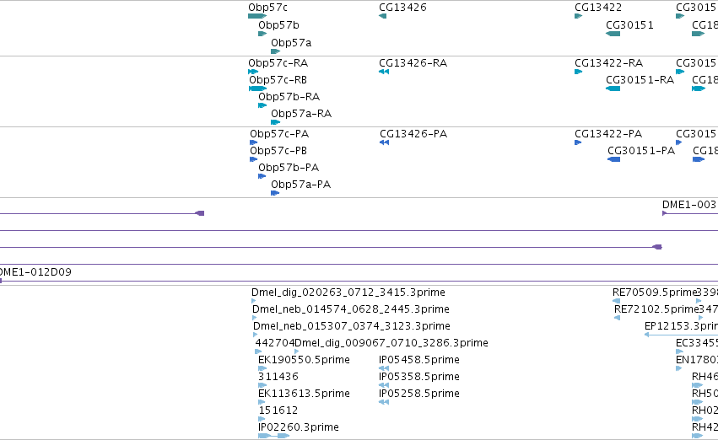Screen dimensions: 718x440
Task: Click the double-arrow glyph under CG13426-PA
Action: click(x=384, y=142)
